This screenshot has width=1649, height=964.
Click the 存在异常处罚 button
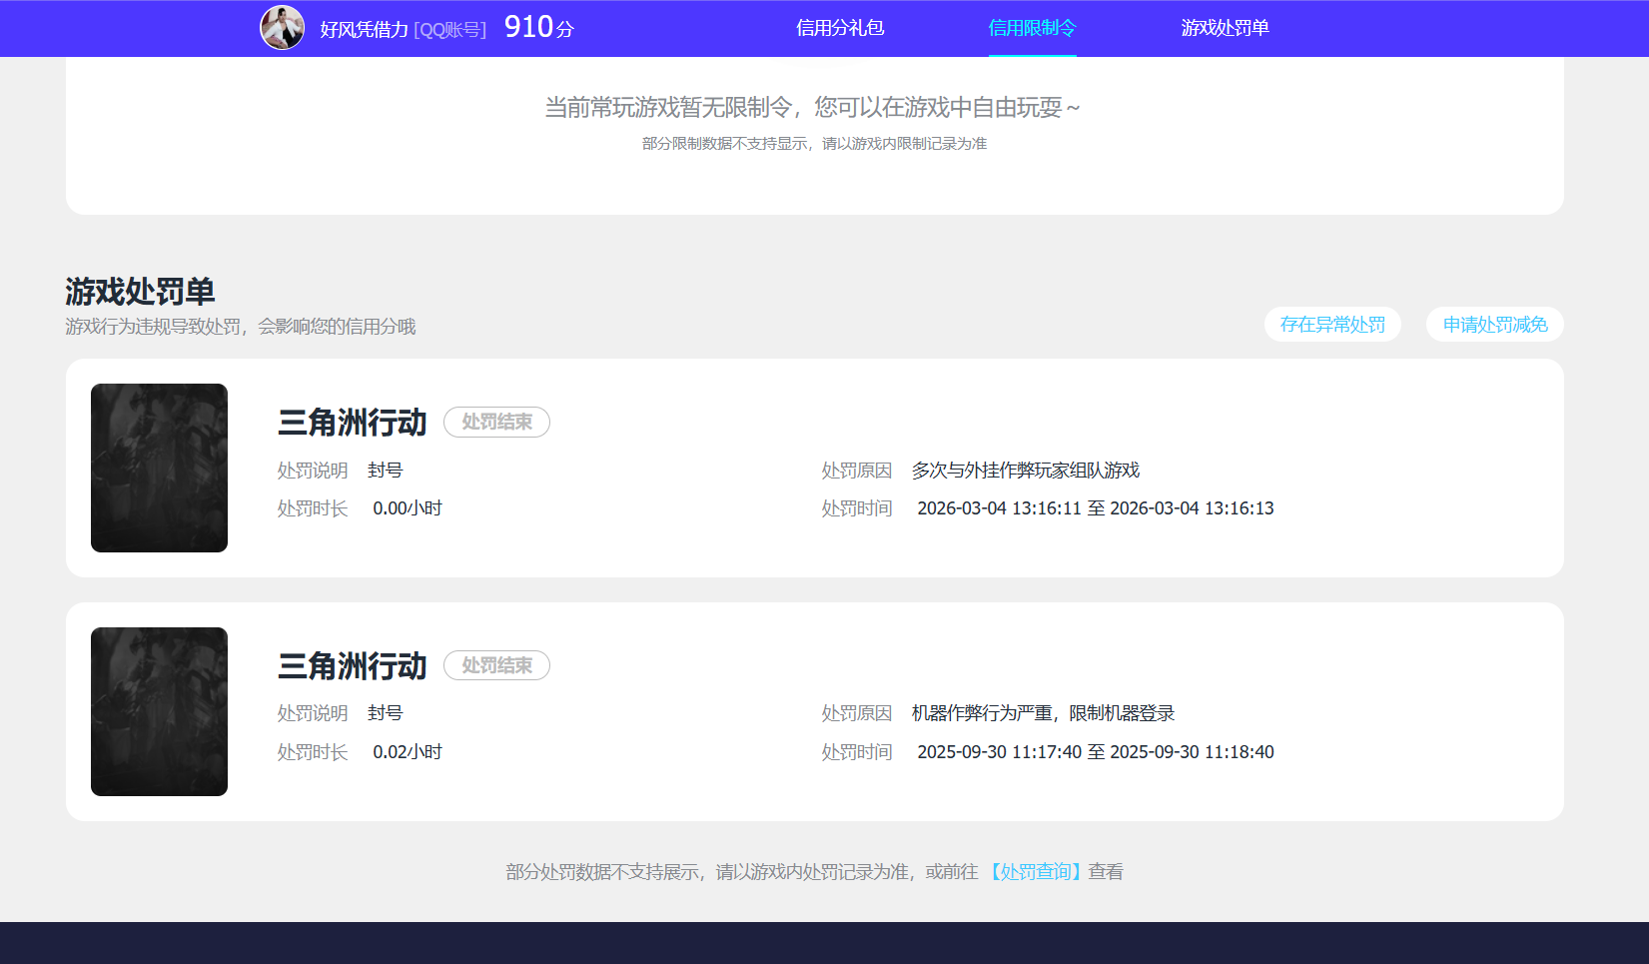point(1332,325)
